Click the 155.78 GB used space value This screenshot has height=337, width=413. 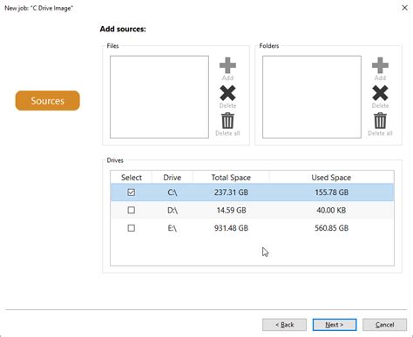coord(332,192)
